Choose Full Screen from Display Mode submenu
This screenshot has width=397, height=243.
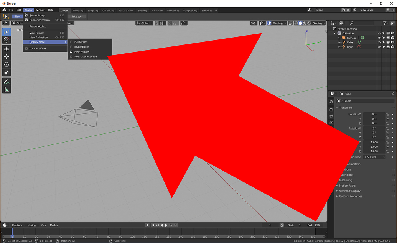click(x=81, y=41)
